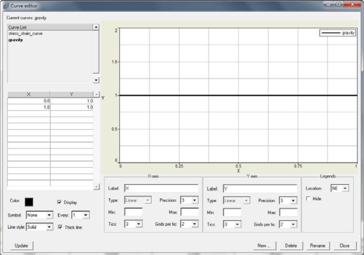Enable the Hide legends checkbox
The image size is (364, 255).
tap(308, 199)
